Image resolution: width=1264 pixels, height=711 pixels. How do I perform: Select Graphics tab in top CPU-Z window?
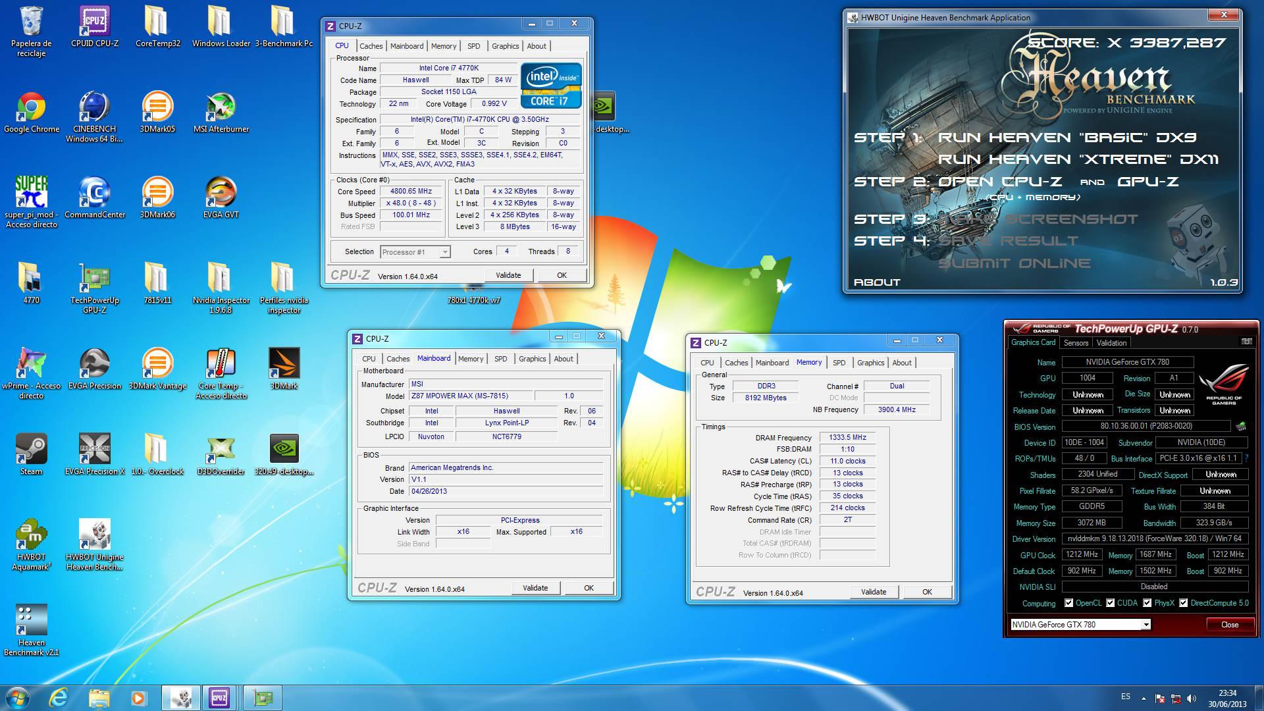click(x=505, y=46)
